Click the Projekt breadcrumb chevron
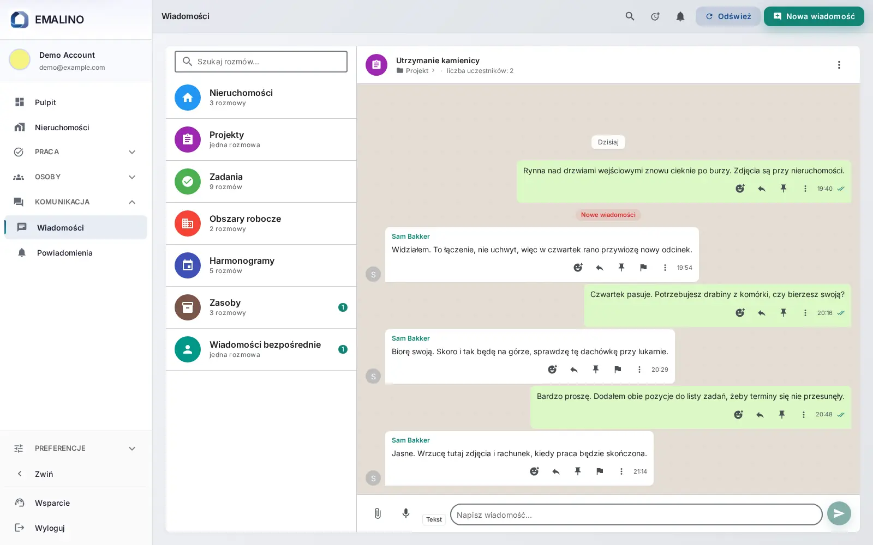This screenshot has height=545, width=873. 433,71
